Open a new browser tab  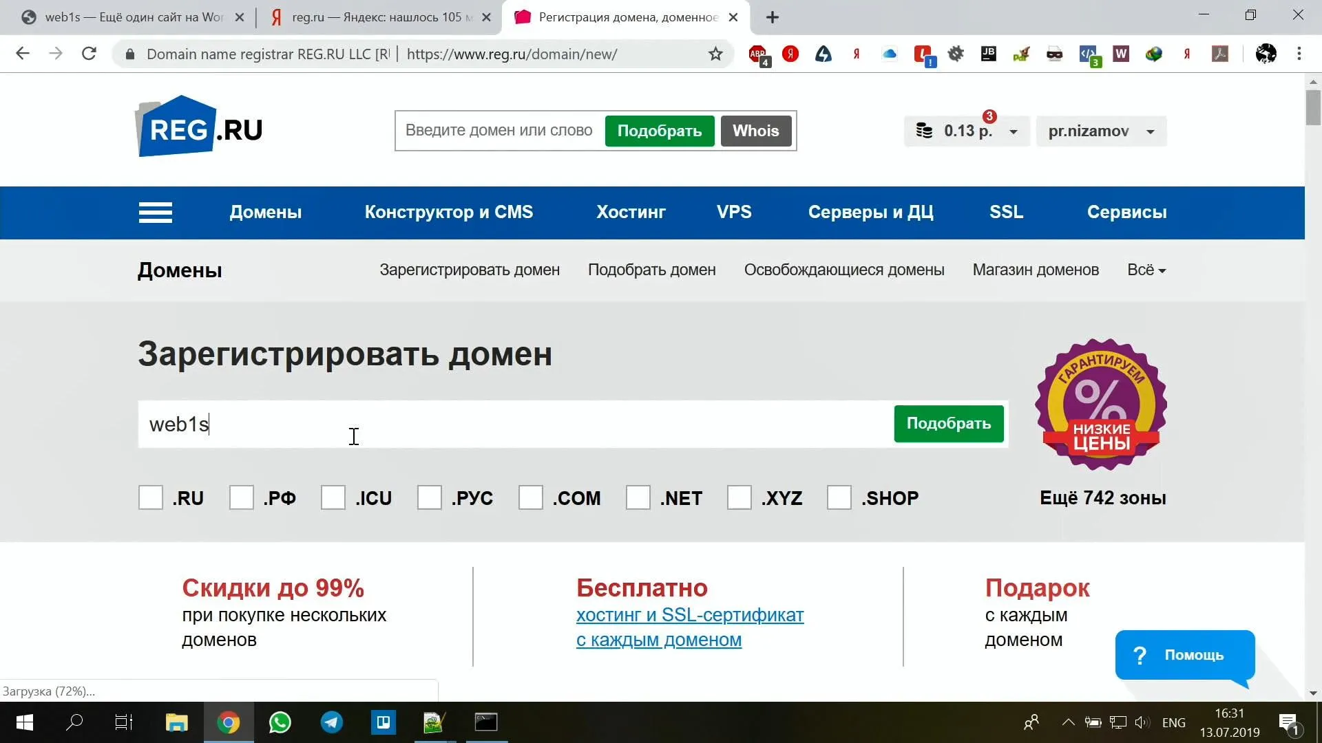(773, 17)
